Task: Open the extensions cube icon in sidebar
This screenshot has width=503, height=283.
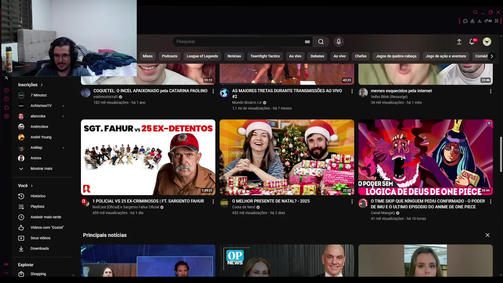Action: pyautogui.click(x=6, y=108)
